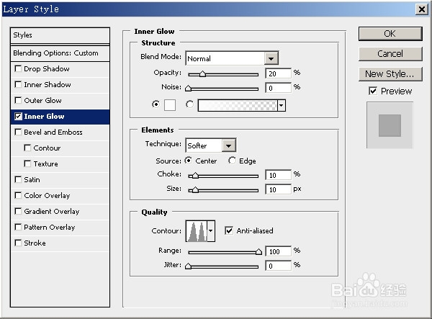Select the Drop Shadow style label
The width and height of the screenshot is (432, 319).
click(x=47, y=68)
